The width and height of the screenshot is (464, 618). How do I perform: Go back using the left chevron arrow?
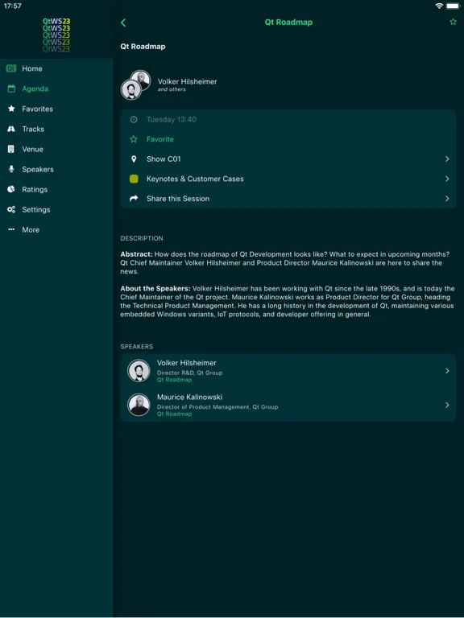point(123,23)
